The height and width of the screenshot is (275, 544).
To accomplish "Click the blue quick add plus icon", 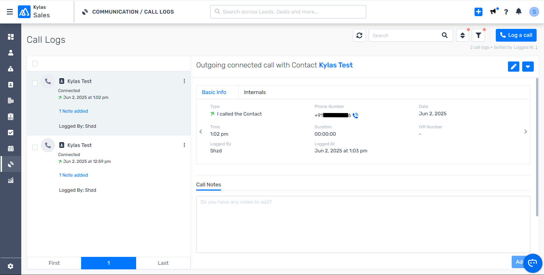I will point(478,12).
